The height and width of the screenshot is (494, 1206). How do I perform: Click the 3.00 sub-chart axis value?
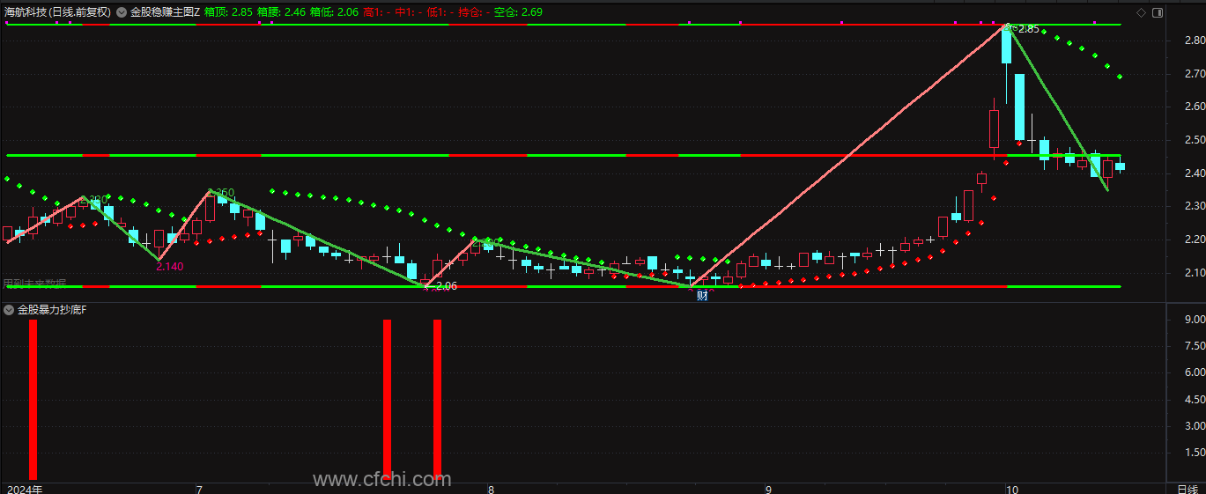tap(1194, 426)
